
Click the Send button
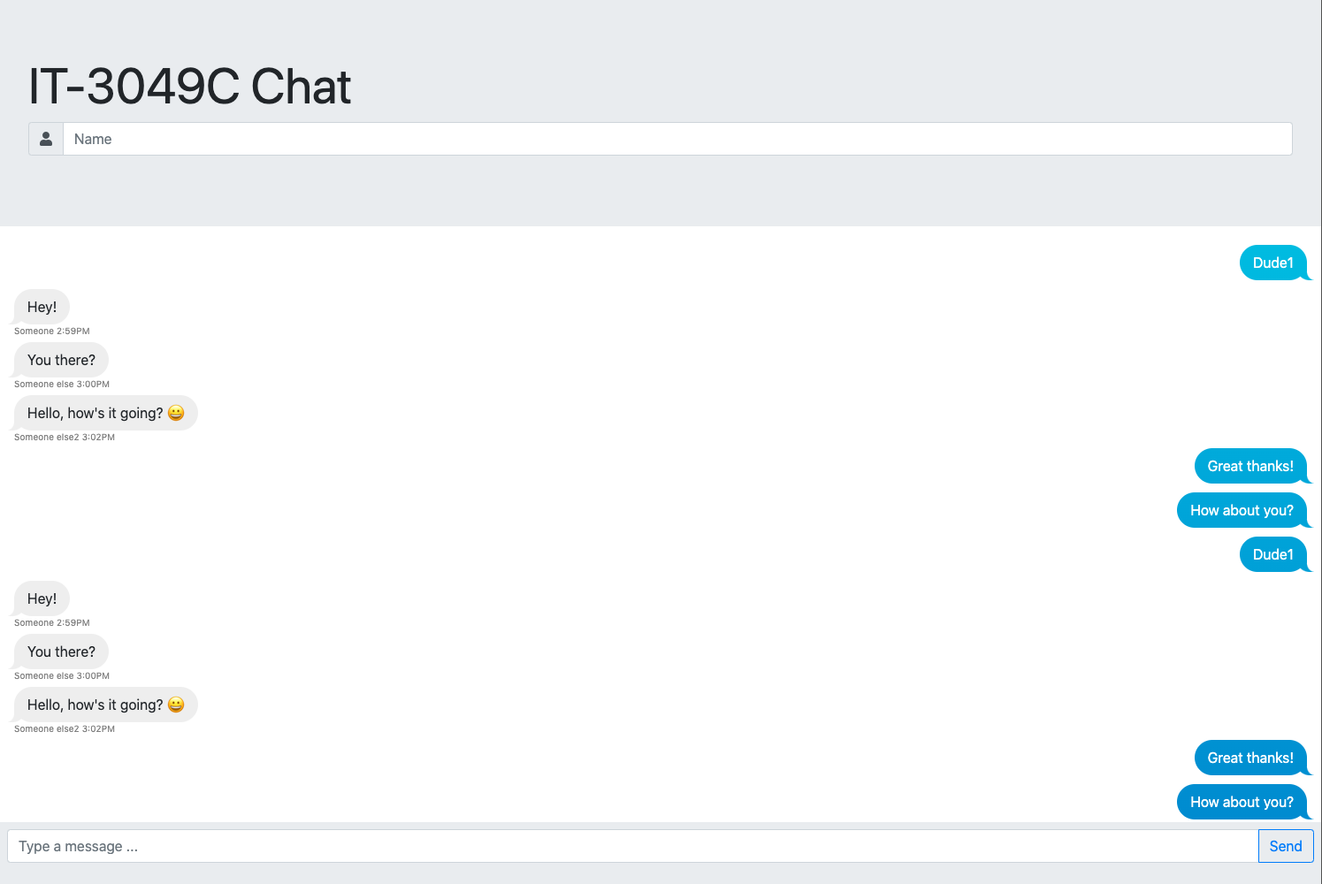(x=1286, y=846)
